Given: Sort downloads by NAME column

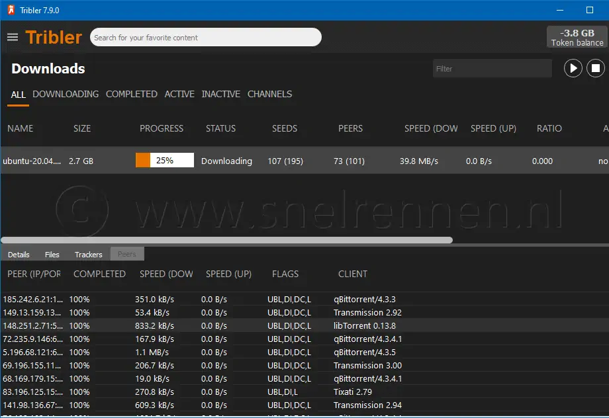Looking at the screenshot, I should click(21, 128).
